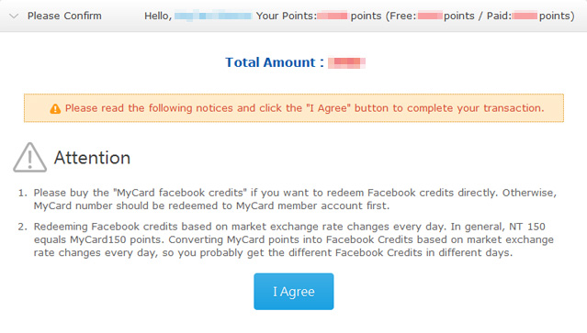Click the list number 1 marker
Viewport: 587px width, 333px height.
(22, 193)
